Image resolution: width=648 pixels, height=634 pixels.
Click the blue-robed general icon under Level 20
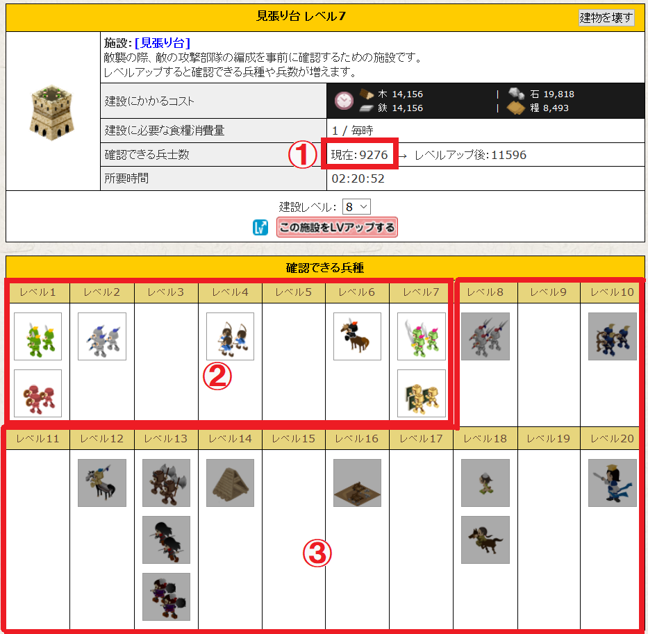pyautogui.click(x=612, y=483)
